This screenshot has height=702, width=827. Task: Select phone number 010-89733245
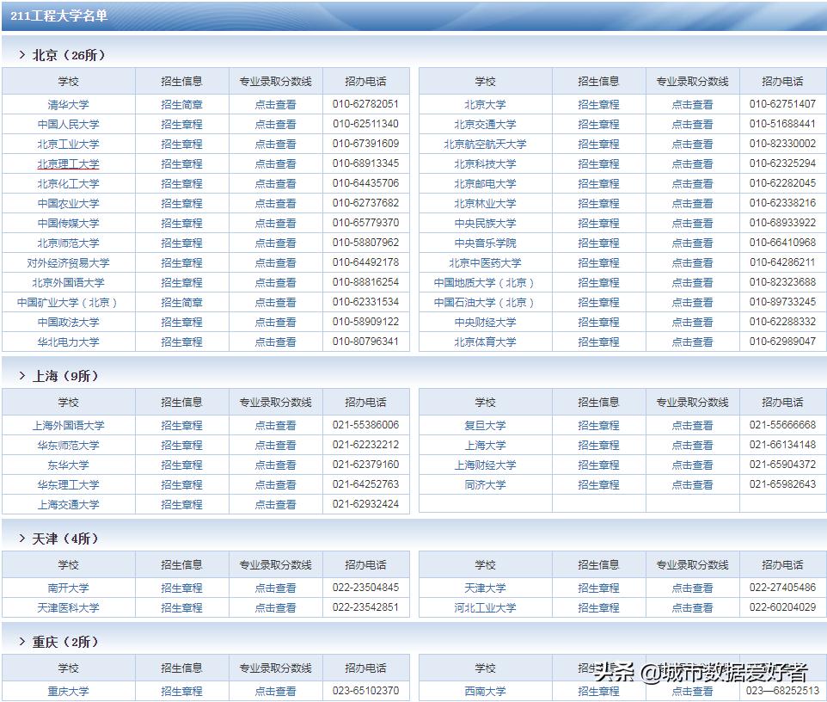(x=782, y=302)
